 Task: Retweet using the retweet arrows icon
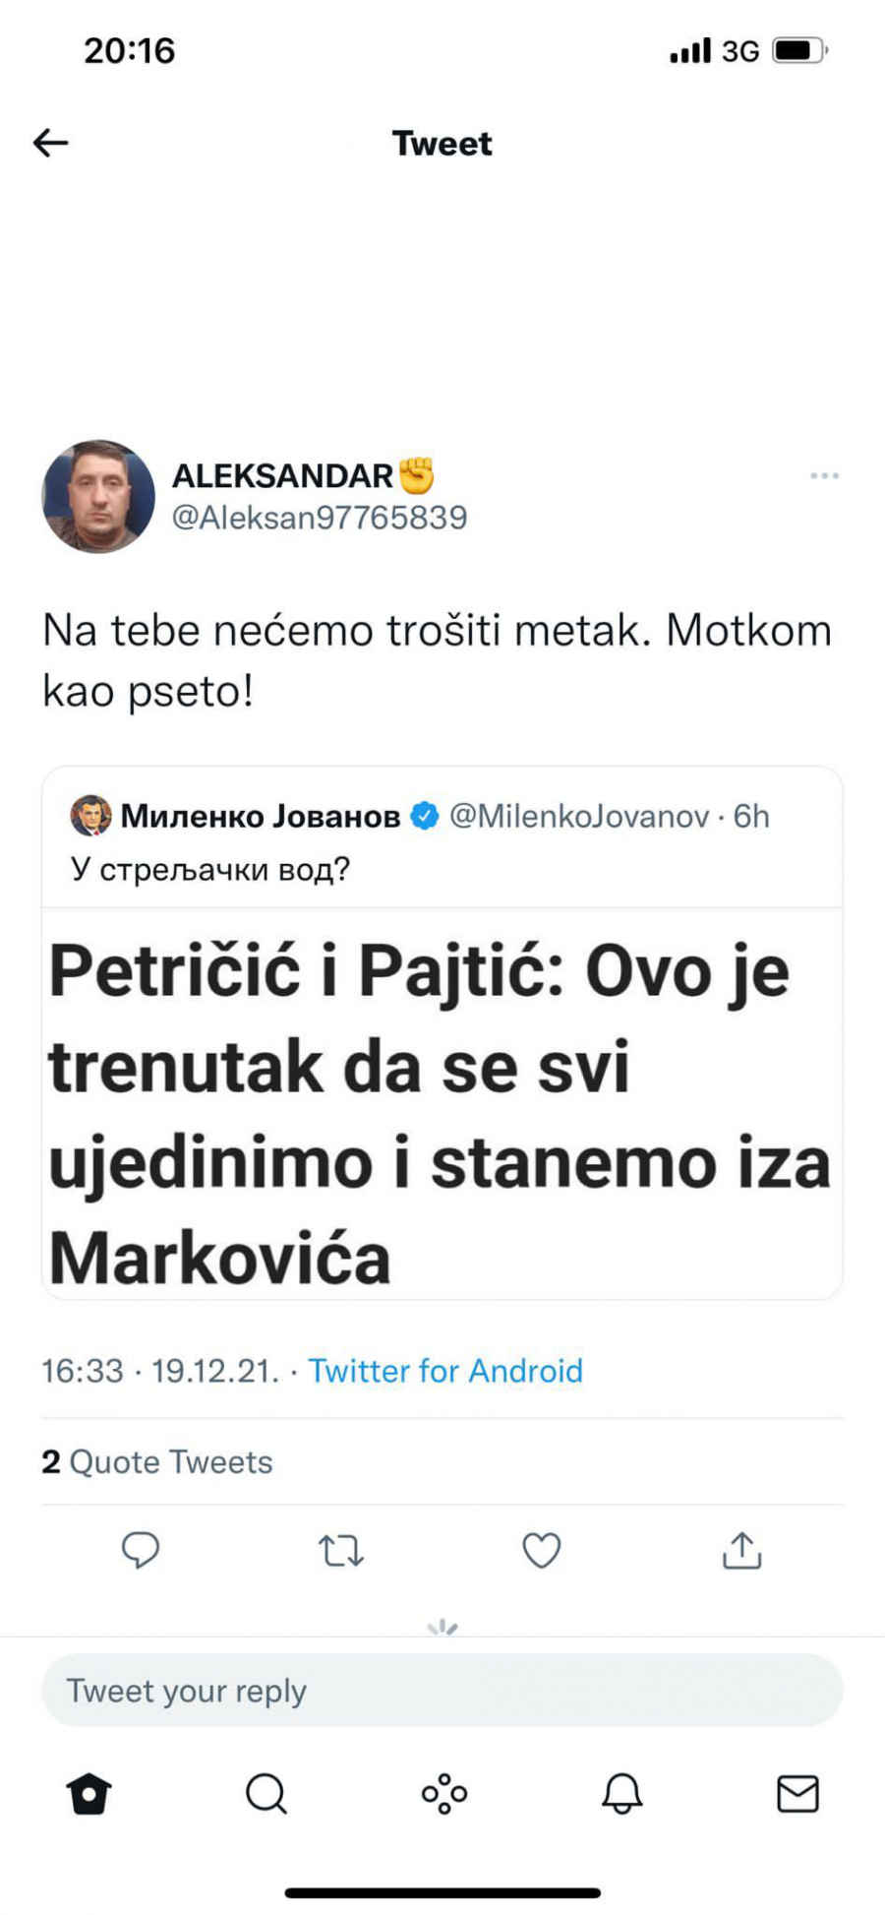340,1552
